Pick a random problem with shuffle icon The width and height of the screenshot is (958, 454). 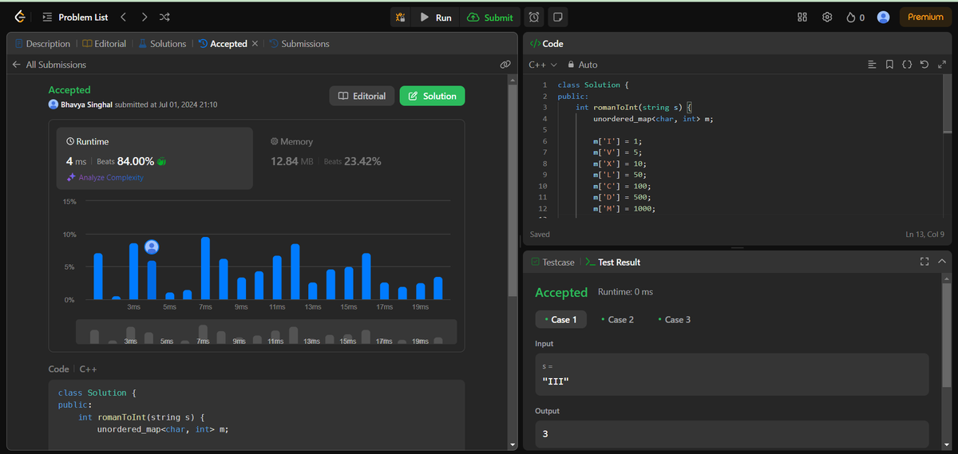pyautogui.click(x=164, y=17)
